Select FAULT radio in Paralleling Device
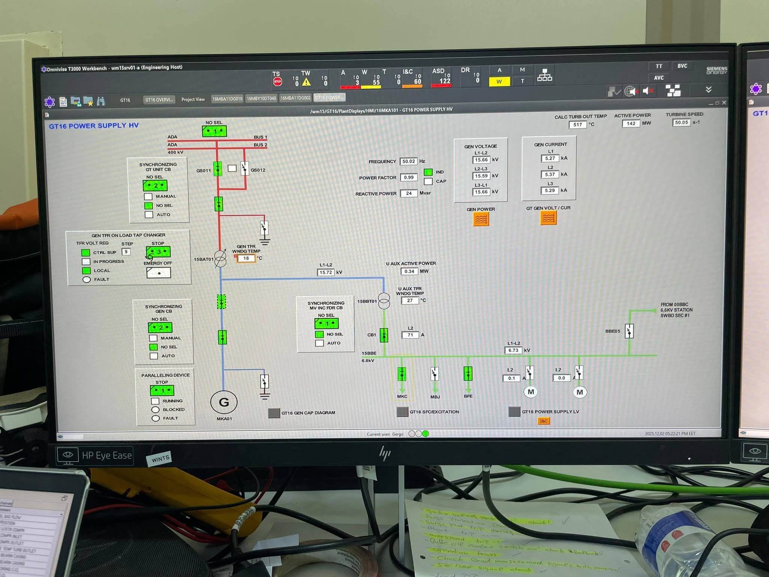Screen dimensions: 769x577 tap(155, 418)
